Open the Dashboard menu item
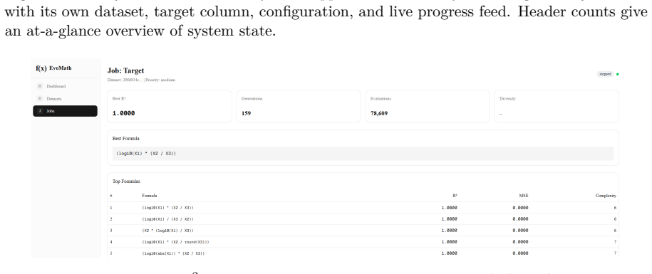 point(66,86)
